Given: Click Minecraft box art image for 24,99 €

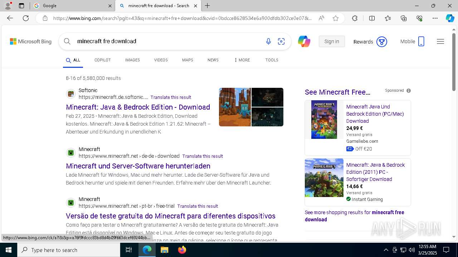Looking at the screenshot, I should coord(324,120).
